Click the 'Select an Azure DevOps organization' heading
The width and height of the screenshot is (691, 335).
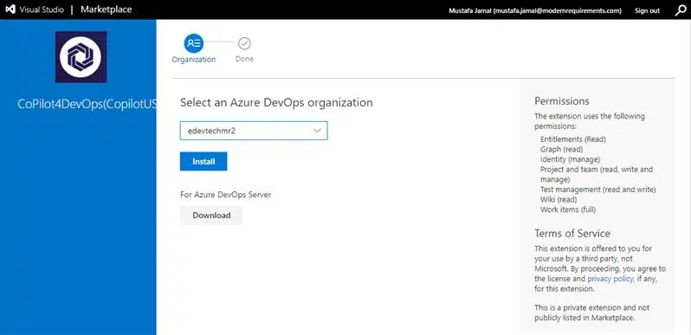[x=276, y=103]
